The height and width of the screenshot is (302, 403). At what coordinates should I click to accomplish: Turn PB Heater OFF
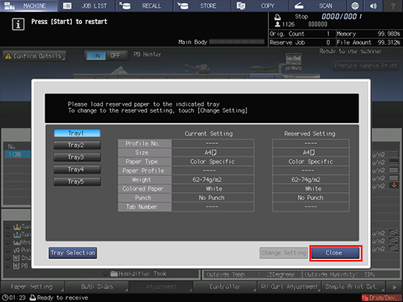[x=115, y=55]
